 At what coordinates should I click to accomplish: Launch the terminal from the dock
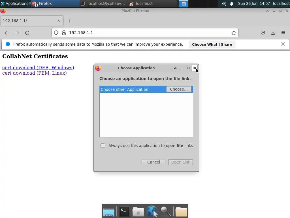coord(124,211)
